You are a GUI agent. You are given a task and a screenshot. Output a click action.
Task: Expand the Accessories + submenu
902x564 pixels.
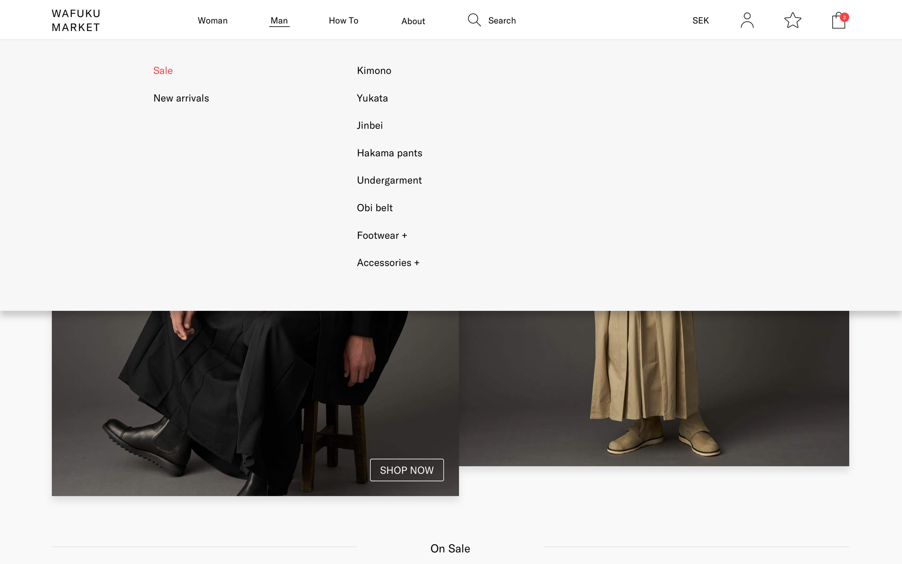388,263
